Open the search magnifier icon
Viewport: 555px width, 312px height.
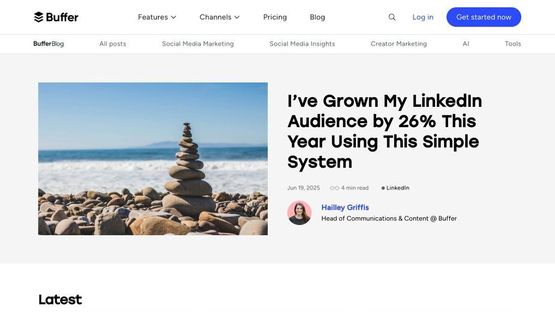[x=392, y=17]
